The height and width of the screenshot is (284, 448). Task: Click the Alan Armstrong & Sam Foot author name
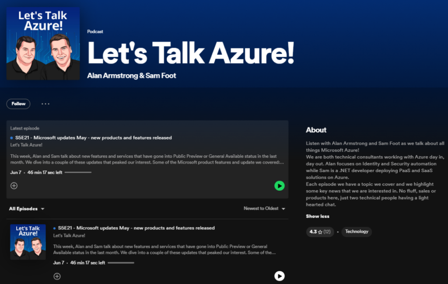[x=132, y=76]
